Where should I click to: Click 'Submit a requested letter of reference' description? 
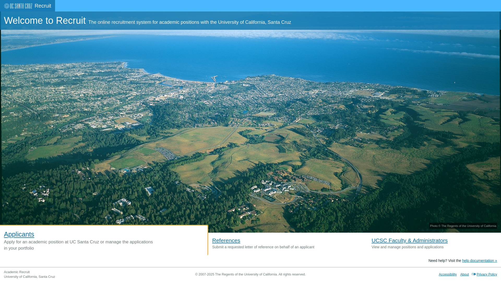point(263,247)
